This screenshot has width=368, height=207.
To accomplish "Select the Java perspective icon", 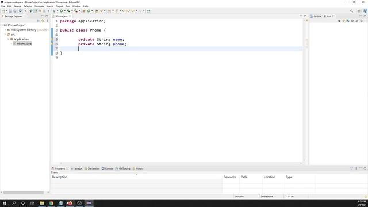I will tap(365, 11).
